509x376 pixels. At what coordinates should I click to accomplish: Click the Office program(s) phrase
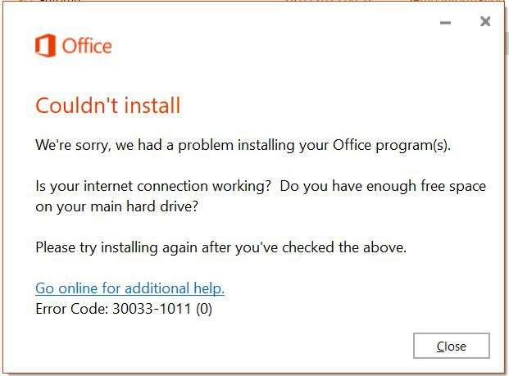[x=392, y=145]
